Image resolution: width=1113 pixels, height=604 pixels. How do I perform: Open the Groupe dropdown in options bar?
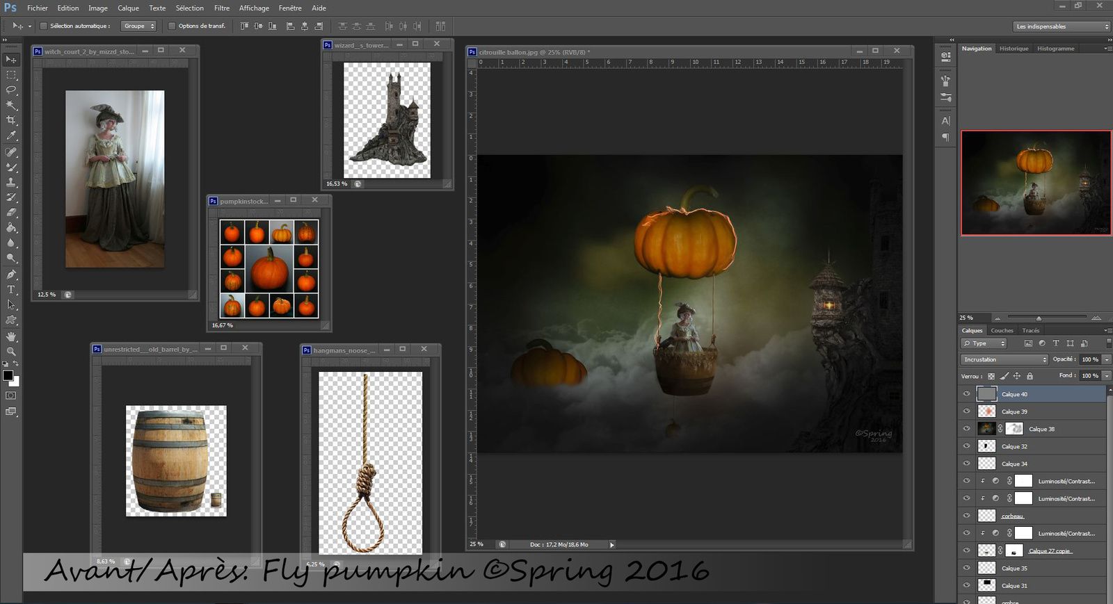tap(138, 26)
